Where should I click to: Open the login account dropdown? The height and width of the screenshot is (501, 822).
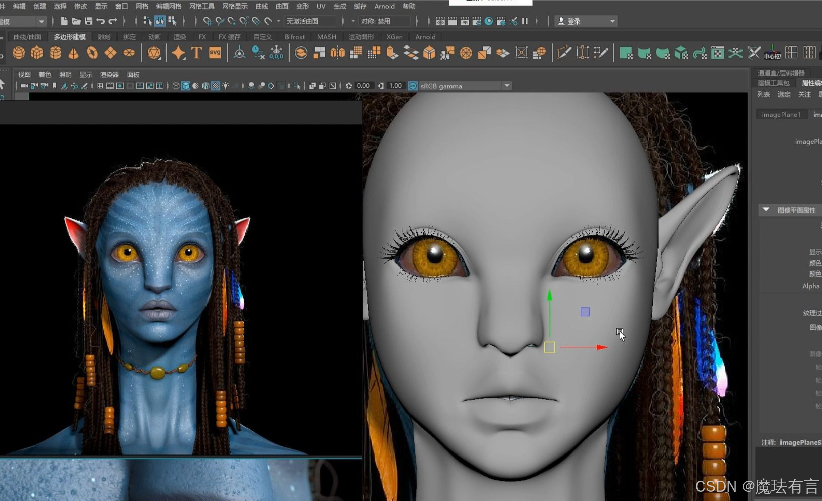pyautogui.click(x=586, y=21)
